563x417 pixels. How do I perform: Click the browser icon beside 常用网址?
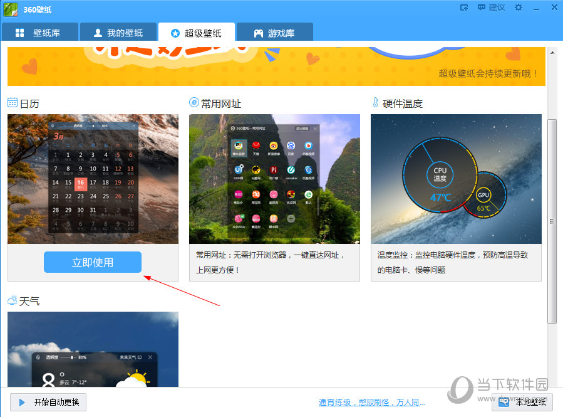(x=194, y=103)
